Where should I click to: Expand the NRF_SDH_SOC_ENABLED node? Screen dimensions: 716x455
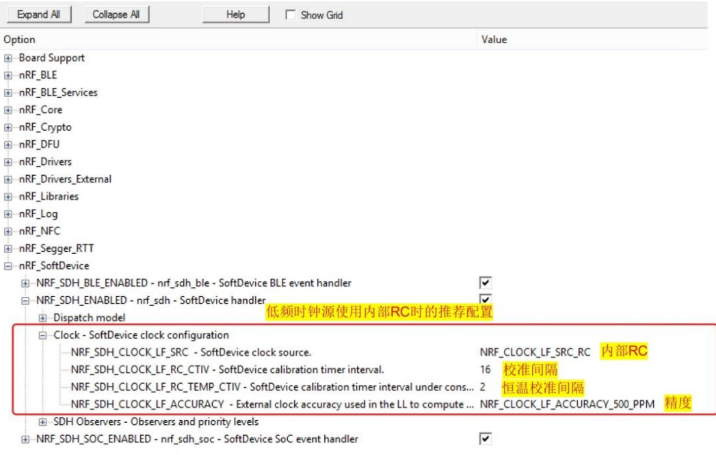click(x=25, y=439)
